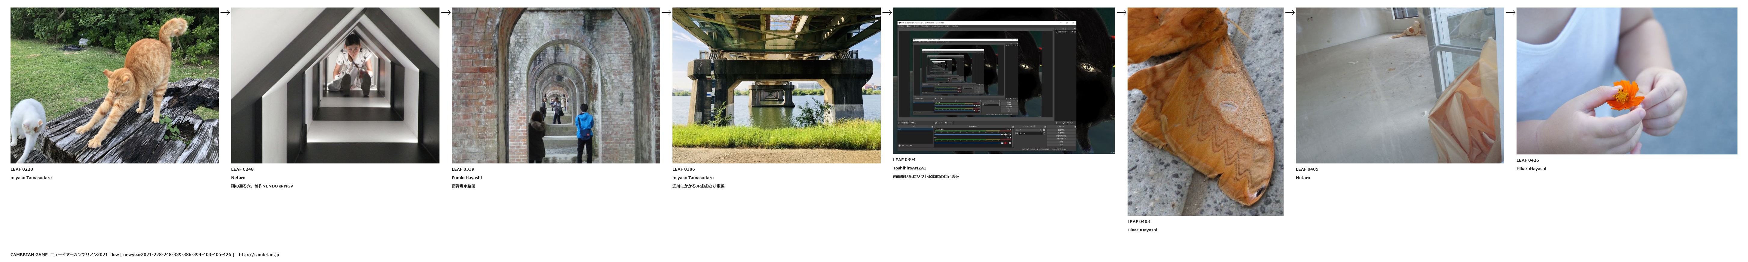Click the author name 'Fumio Hayashi'
Viewport: 1748px width, 262px height.
[x=467, y=178]
